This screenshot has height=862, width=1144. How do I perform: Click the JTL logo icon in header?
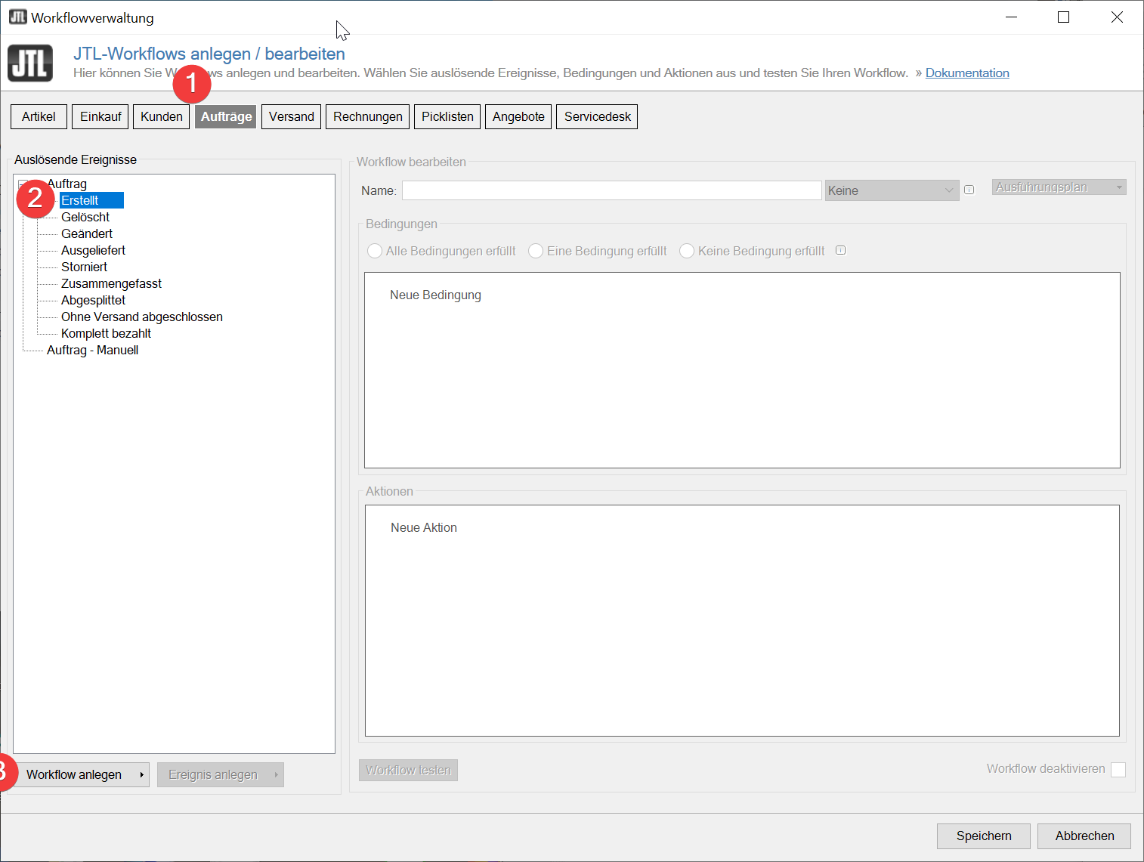click(30, 63)
